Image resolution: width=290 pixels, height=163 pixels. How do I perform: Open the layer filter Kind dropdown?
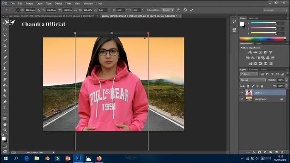249,74
